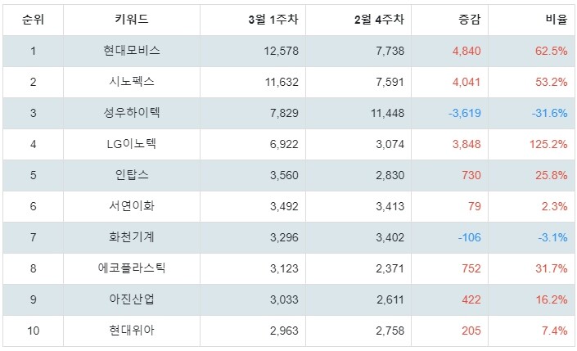Select the 인탑스 keyword
Image resolution: width=577 pixels, height=351 pixels.
click(x=132, y=175)
